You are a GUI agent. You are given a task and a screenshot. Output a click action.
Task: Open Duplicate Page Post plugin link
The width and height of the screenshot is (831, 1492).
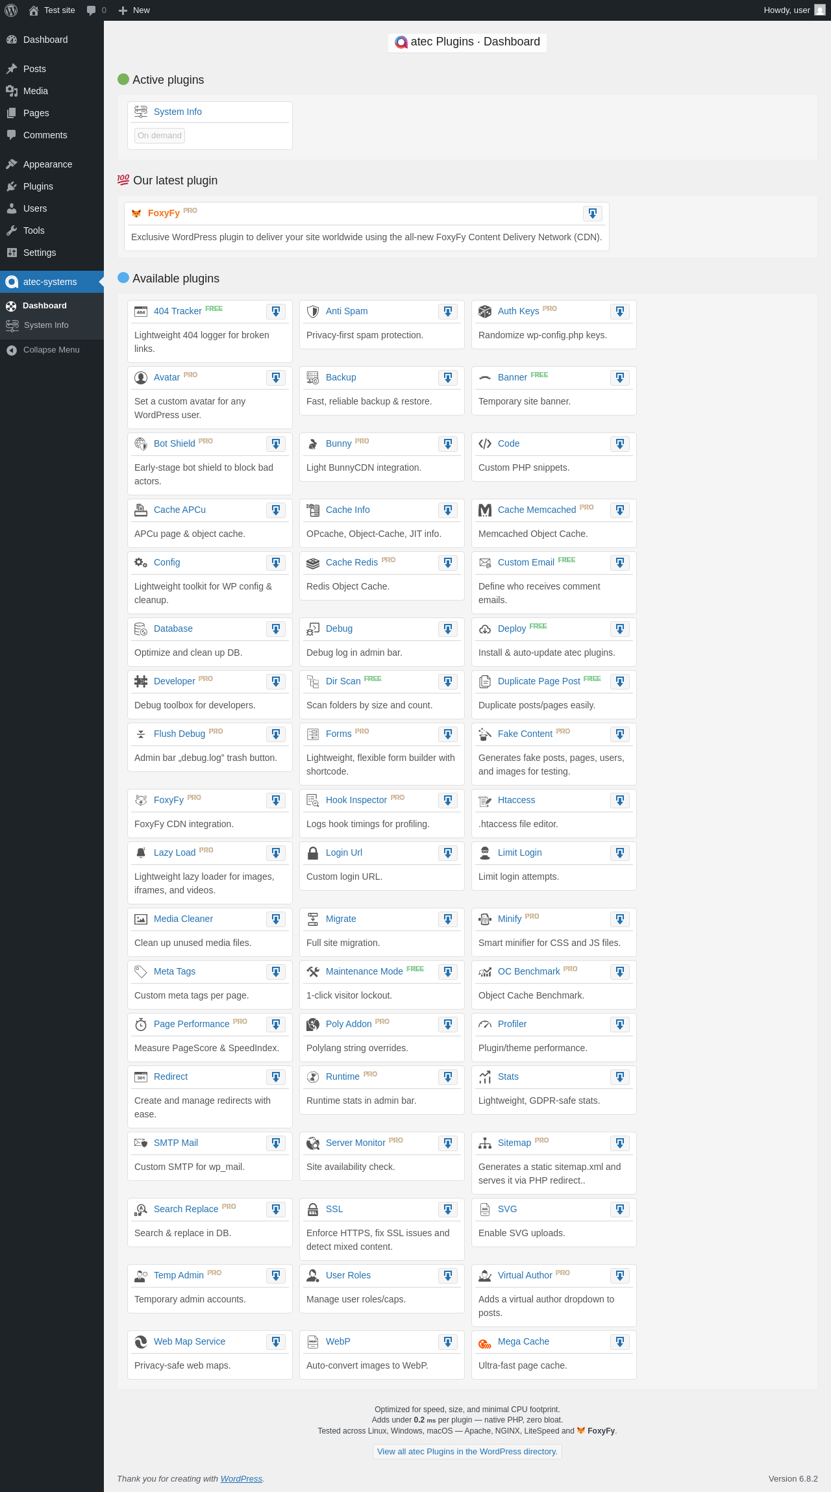point(539,681)
